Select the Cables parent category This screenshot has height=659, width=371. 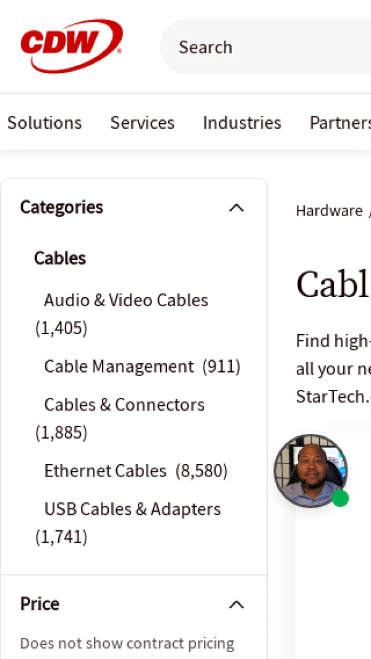coord(60,258)
